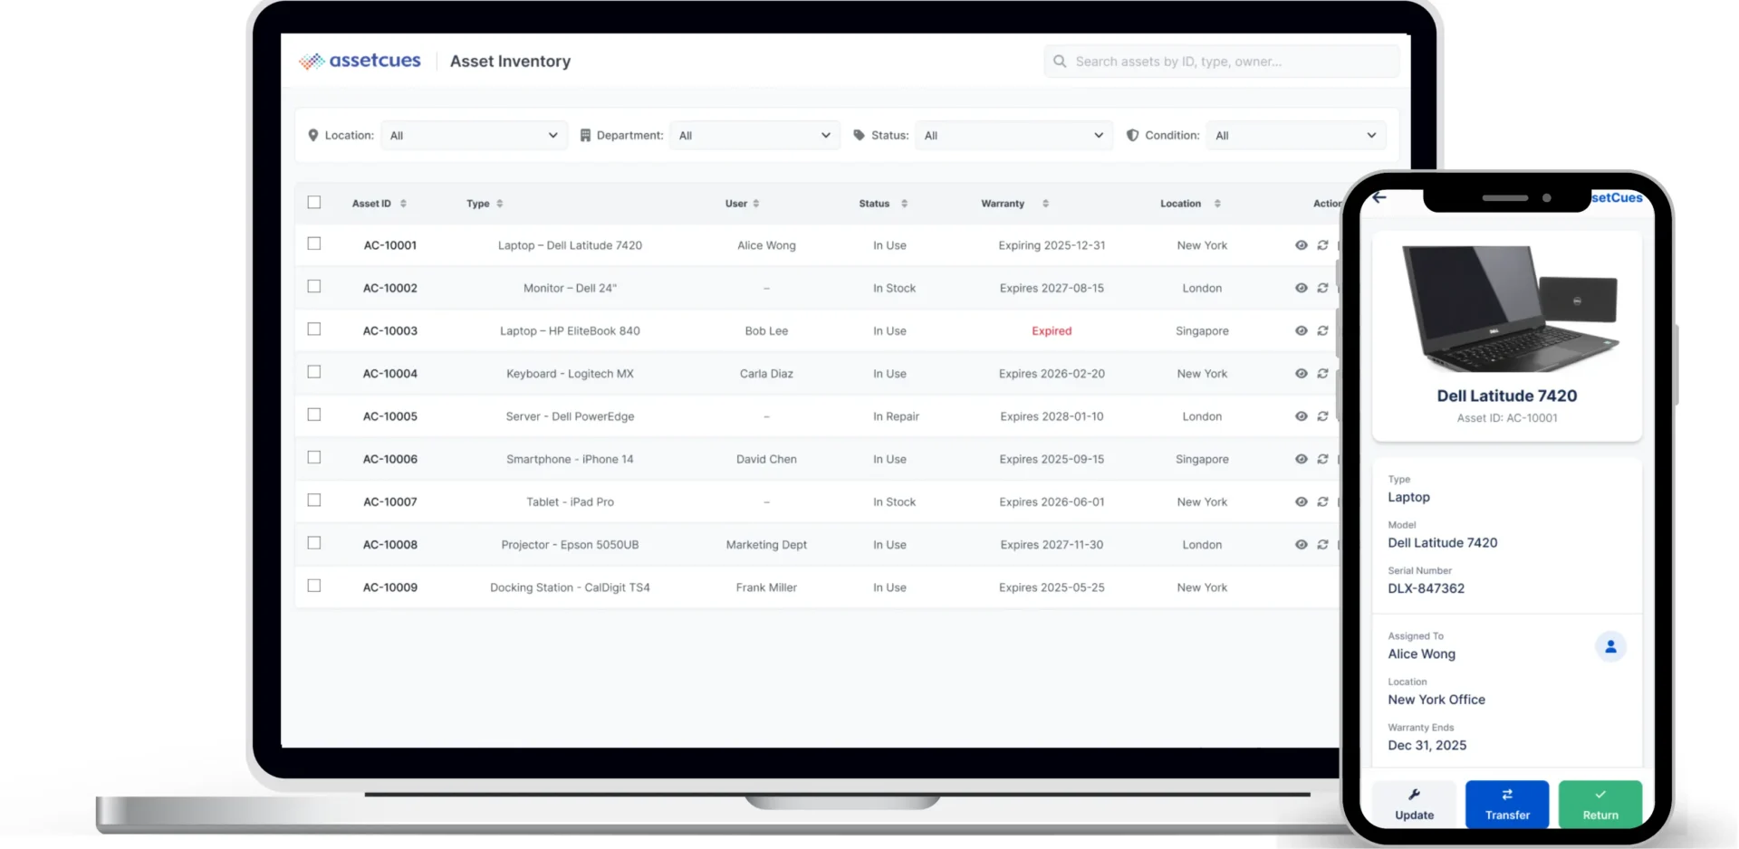The image size is (1739, 849).
Task: Open the view icon for asset AC-10001
Action: [1301, 244]
